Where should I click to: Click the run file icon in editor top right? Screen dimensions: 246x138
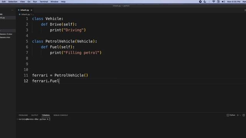245,10
